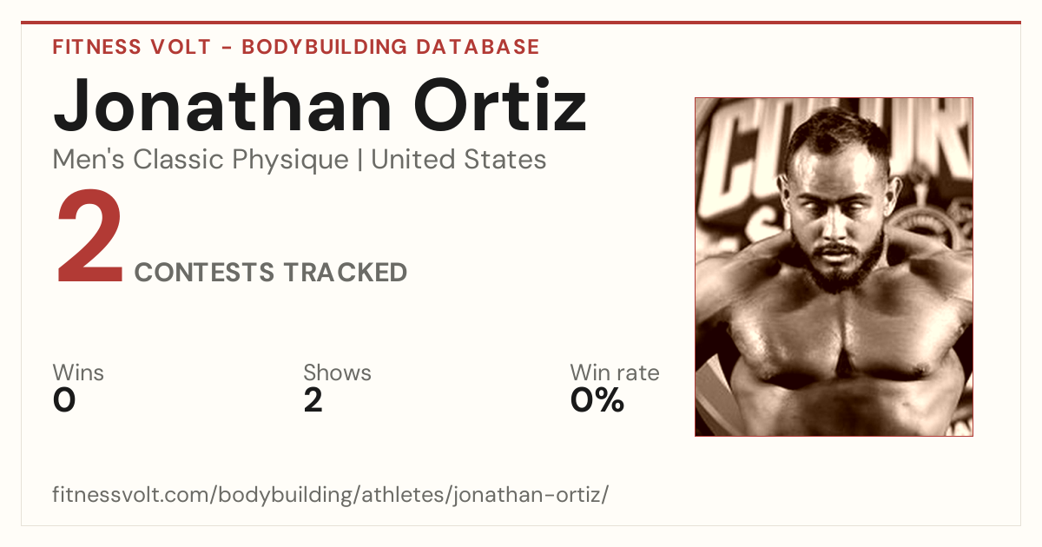Click the Win rate stat label
Viewport: 1042px width, 547px height.
(615, 373)
